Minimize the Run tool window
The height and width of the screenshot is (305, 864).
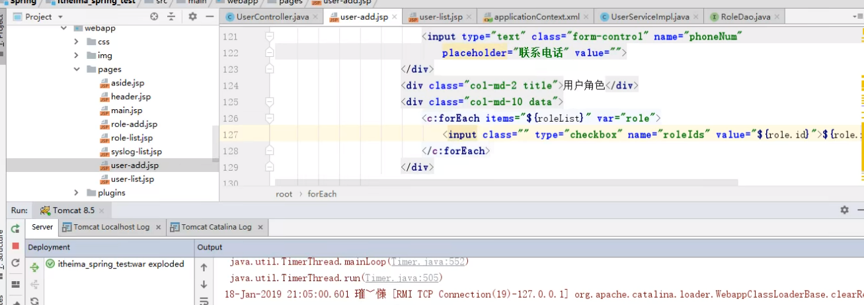(x=859, y=210)
